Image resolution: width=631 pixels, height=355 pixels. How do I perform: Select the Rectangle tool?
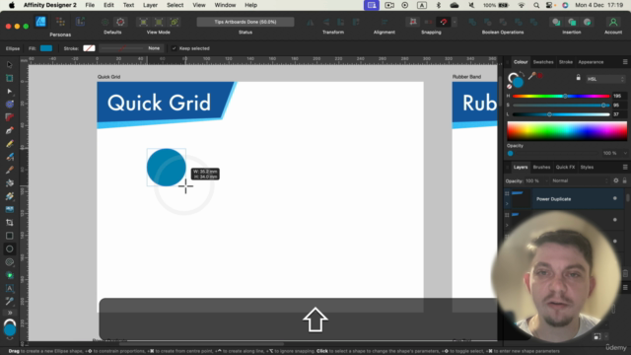point(9,236)
